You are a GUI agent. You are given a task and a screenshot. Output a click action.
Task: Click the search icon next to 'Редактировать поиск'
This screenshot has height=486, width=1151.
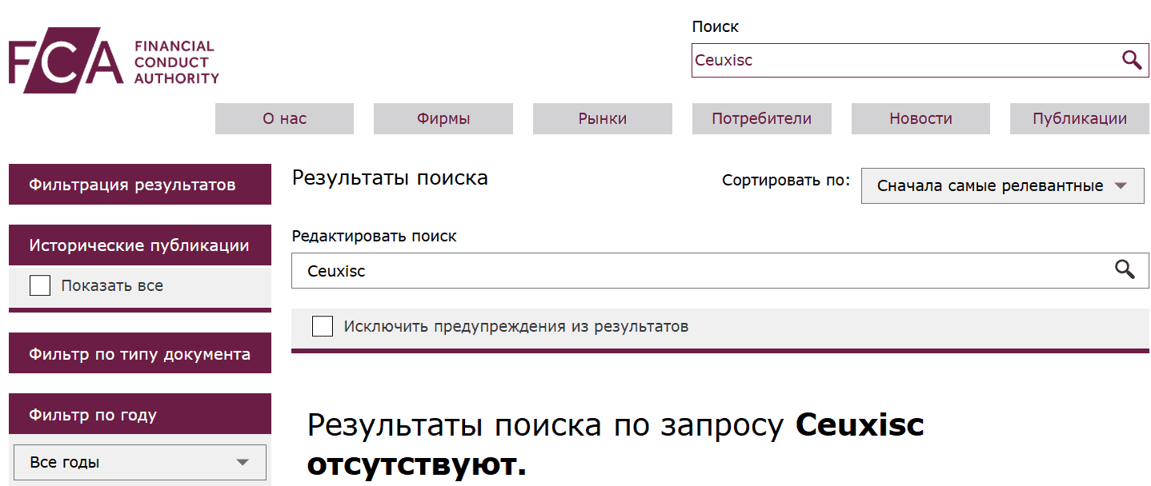click(1126, 270)
